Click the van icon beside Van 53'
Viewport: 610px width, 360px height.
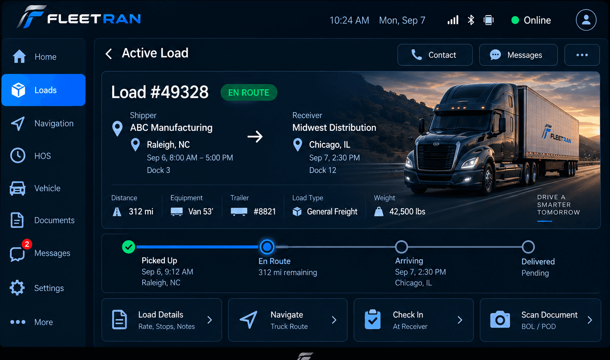[x=176, y=212]
